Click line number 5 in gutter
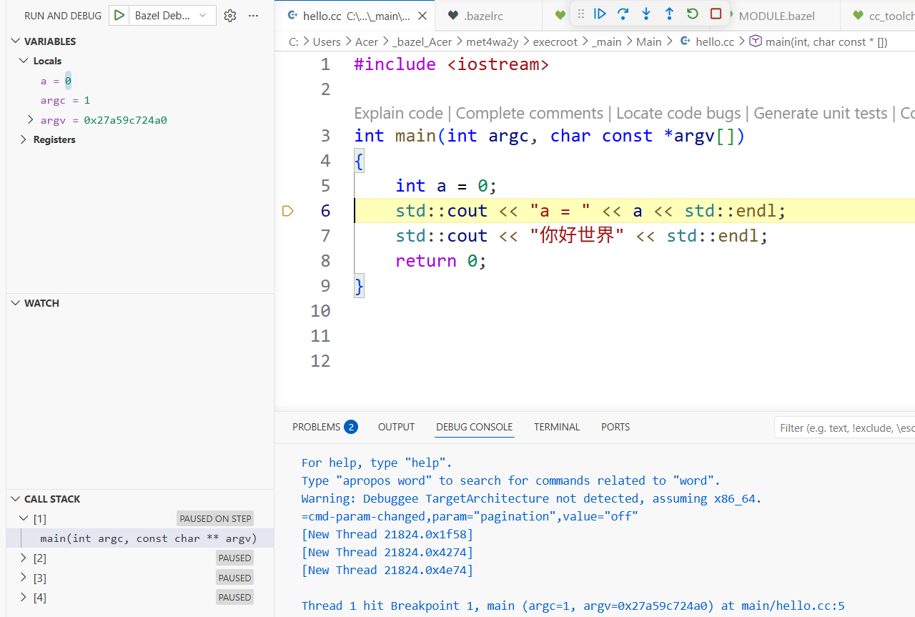This screenshot has height=617, width=915. tap(325, 186)
